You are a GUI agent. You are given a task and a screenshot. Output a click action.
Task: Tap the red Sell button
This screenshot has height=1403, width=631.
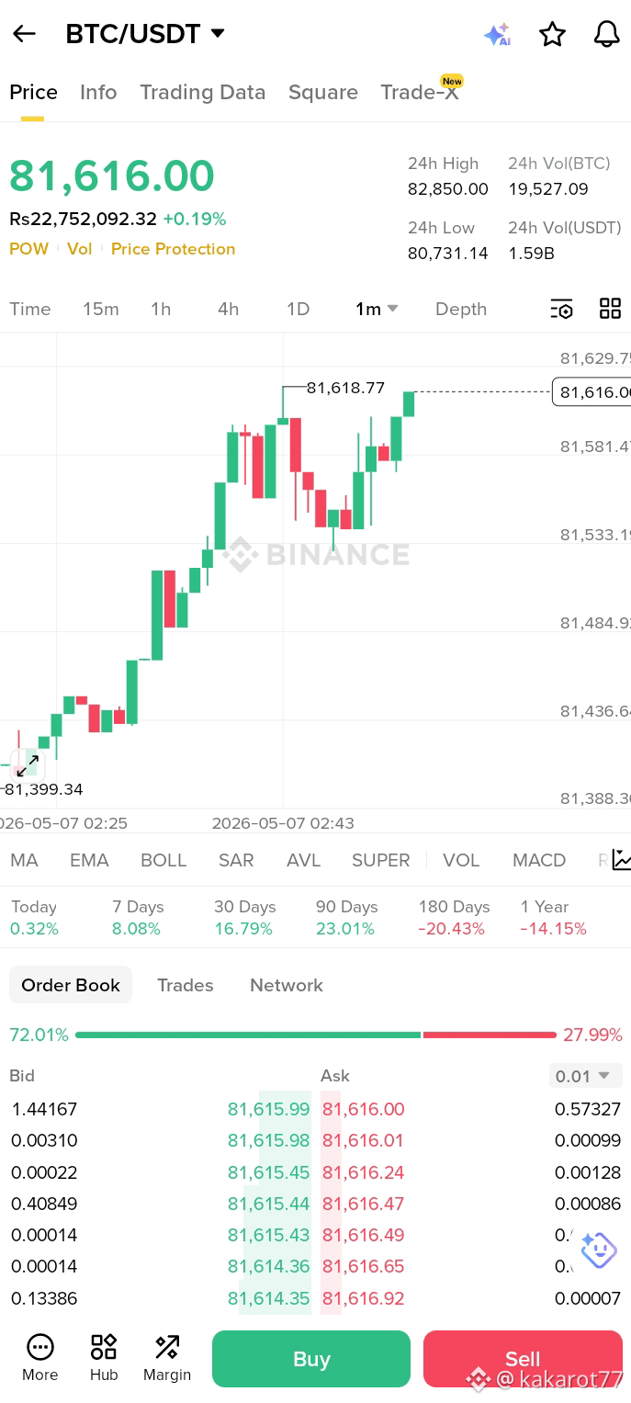[x=523, y=1359]
